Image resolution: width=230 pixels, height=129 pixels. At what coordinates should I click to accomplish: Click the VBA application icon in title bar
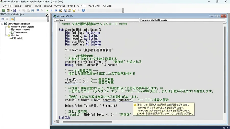pos(2,2)
